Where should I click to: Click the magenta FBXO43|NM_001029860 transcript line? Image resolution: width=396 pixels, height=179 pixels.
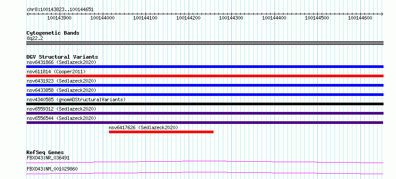pyautogui.click(x=205, y=173)
